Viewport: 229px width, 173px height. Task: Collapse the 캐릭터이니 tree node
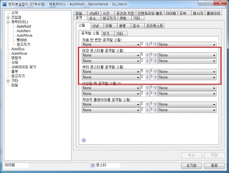pos(8,22)
